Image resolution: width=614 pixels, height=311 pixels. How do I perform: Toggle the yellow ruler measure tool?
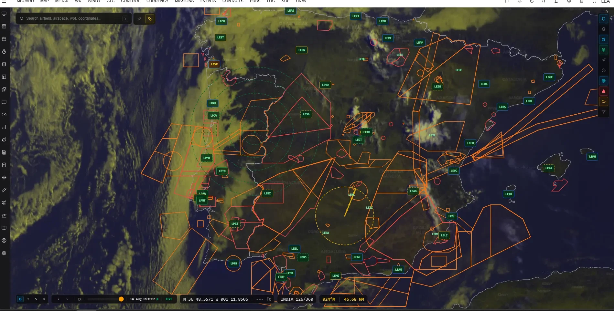150,19
